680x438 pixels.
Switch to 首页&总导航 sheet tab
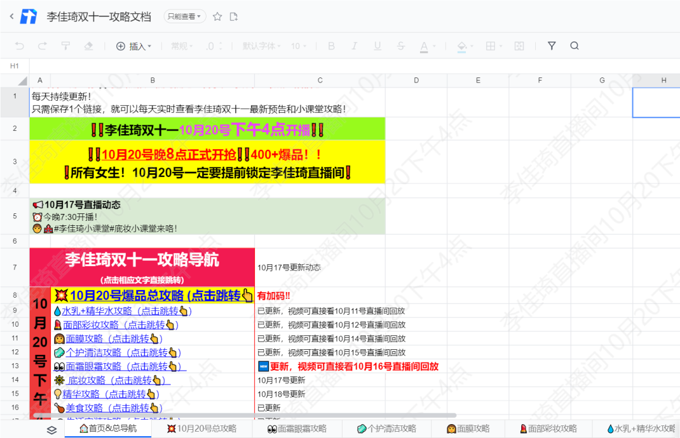click(108, 429)
